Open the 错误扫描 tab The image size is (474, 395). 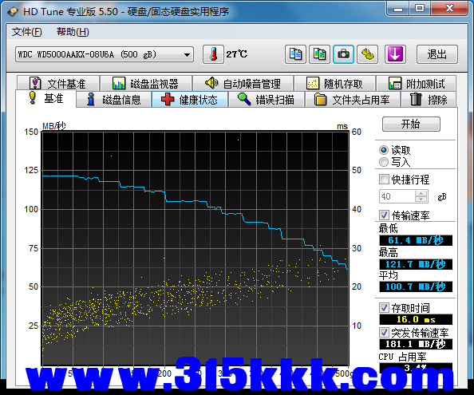click(x=267, y=100)
